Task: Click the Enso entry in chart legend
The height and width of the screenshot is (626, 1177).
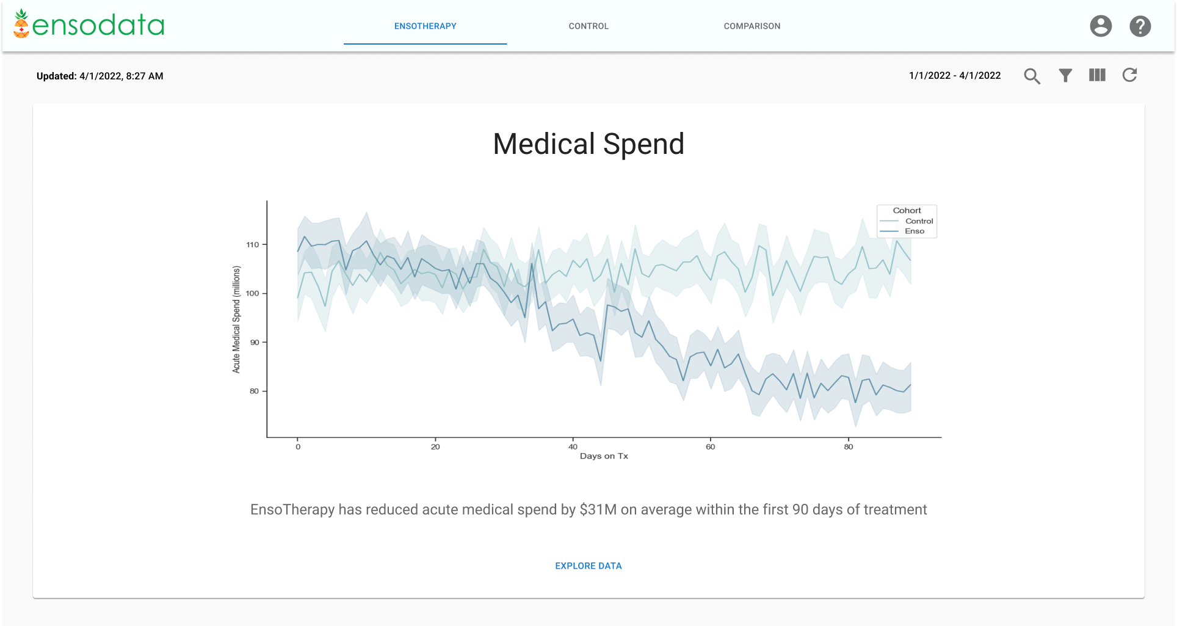Action: 914,231
